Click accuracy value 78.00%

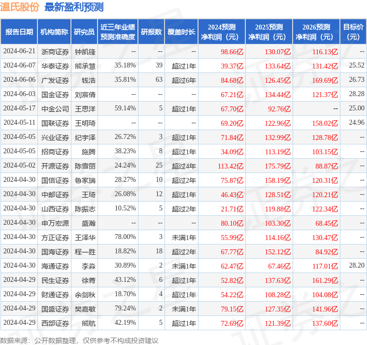pyautogui.click(x=125, y=237)
